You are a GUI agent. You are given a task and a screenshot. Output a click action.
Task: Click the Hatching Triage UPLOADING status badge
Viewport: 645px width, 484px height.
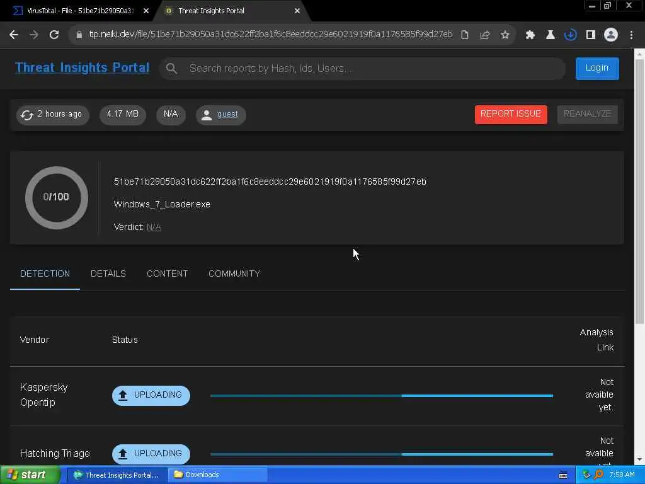point(151,454)
